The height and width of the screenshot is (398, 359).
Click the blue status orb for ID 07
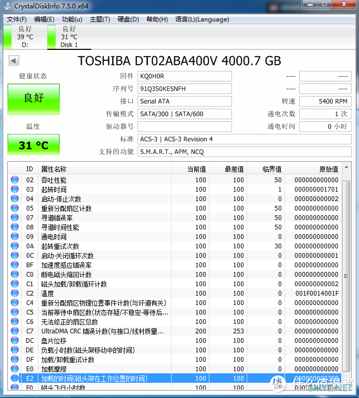click(x=15, y=217)
